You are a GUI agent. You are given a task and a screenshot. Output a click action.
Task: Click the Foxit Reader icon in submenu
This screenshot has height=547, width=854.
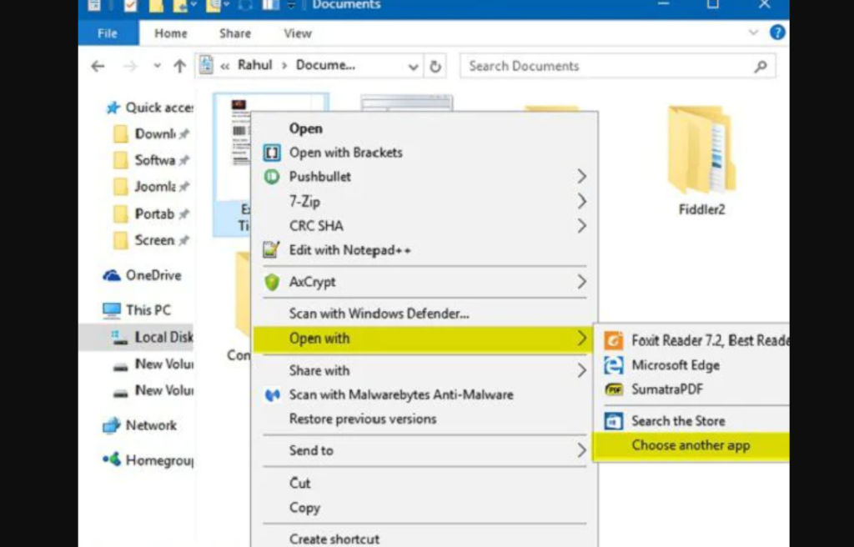613,340
